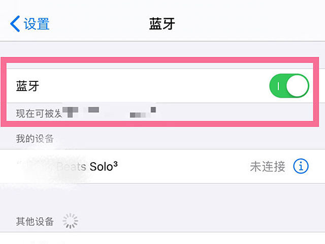The image size is (325, 244).
Task: Select the 其他设备 section header
Action: [35, 222]
